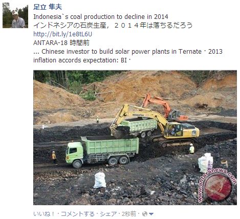Viewport: 240px width, 219px height.
Task: Enlarge the coal mining photo
Action: pos(135,138)
